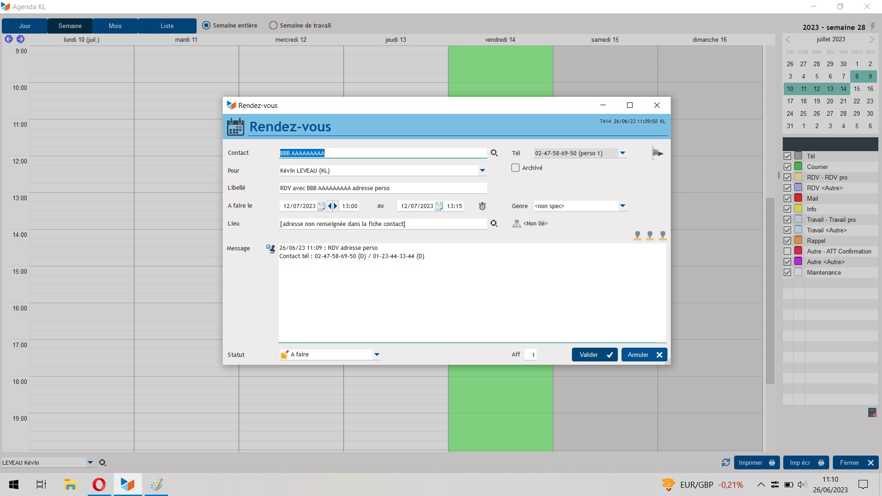Open the Genre dropdown list
Viewport: 882px width, 496px height.
[x=622, y=206]
